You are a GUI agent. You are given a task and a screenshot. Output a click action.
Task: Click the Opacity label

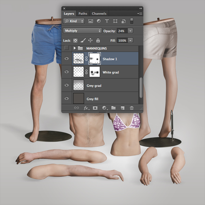click(x=110, y=31)
